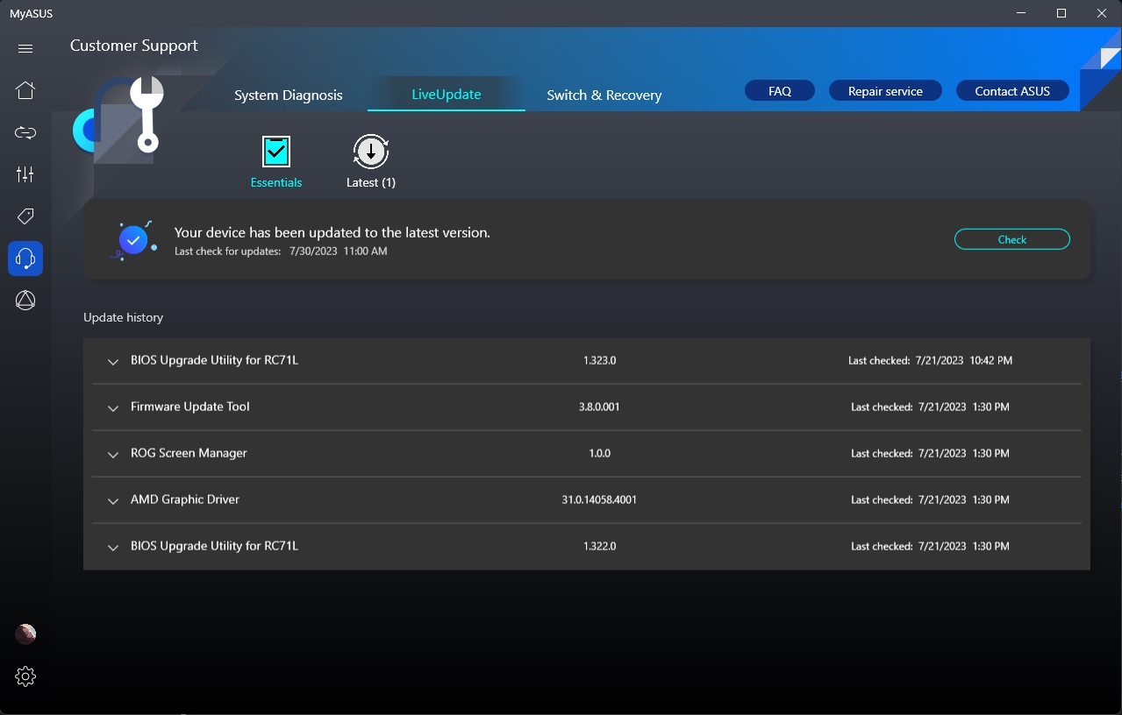Image resolution: width=1122 pixels, height=715 pixels.
Task: Switch to the System Diagnosis tab
Action: [x=289, y=95]
